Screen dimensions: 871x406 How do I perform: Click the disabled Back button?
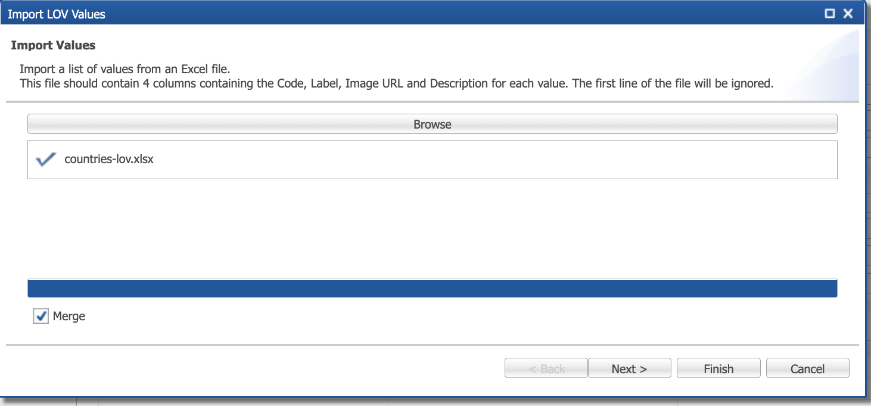[x=546, y=368]
